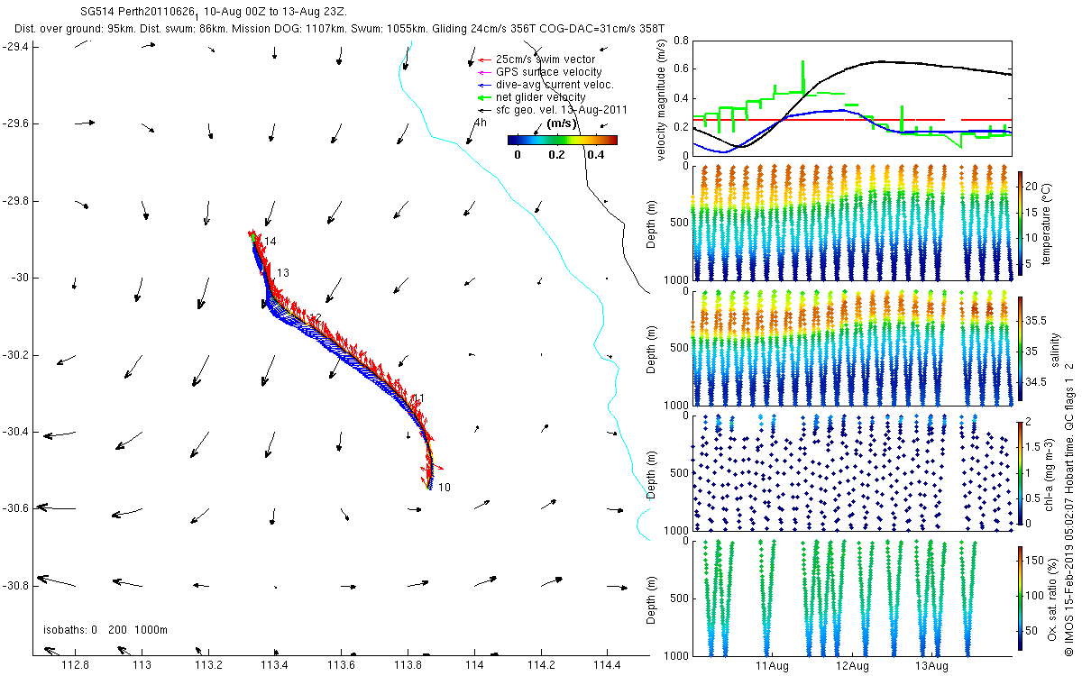Click latitude tick "-30.6"

(16, 508)
